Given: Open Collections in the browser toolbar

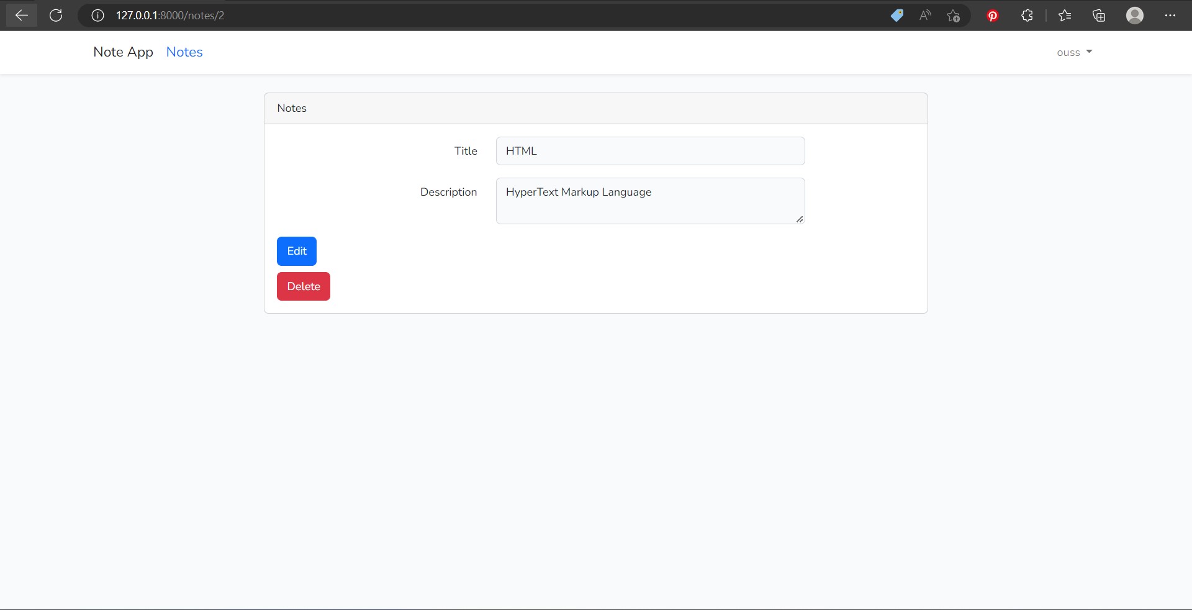Looking at the screenshot, I should click(1099, 16).
